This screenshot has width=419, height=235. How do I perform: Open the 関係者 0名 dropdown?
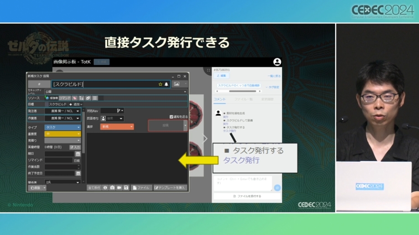click(x=62, y=182)
